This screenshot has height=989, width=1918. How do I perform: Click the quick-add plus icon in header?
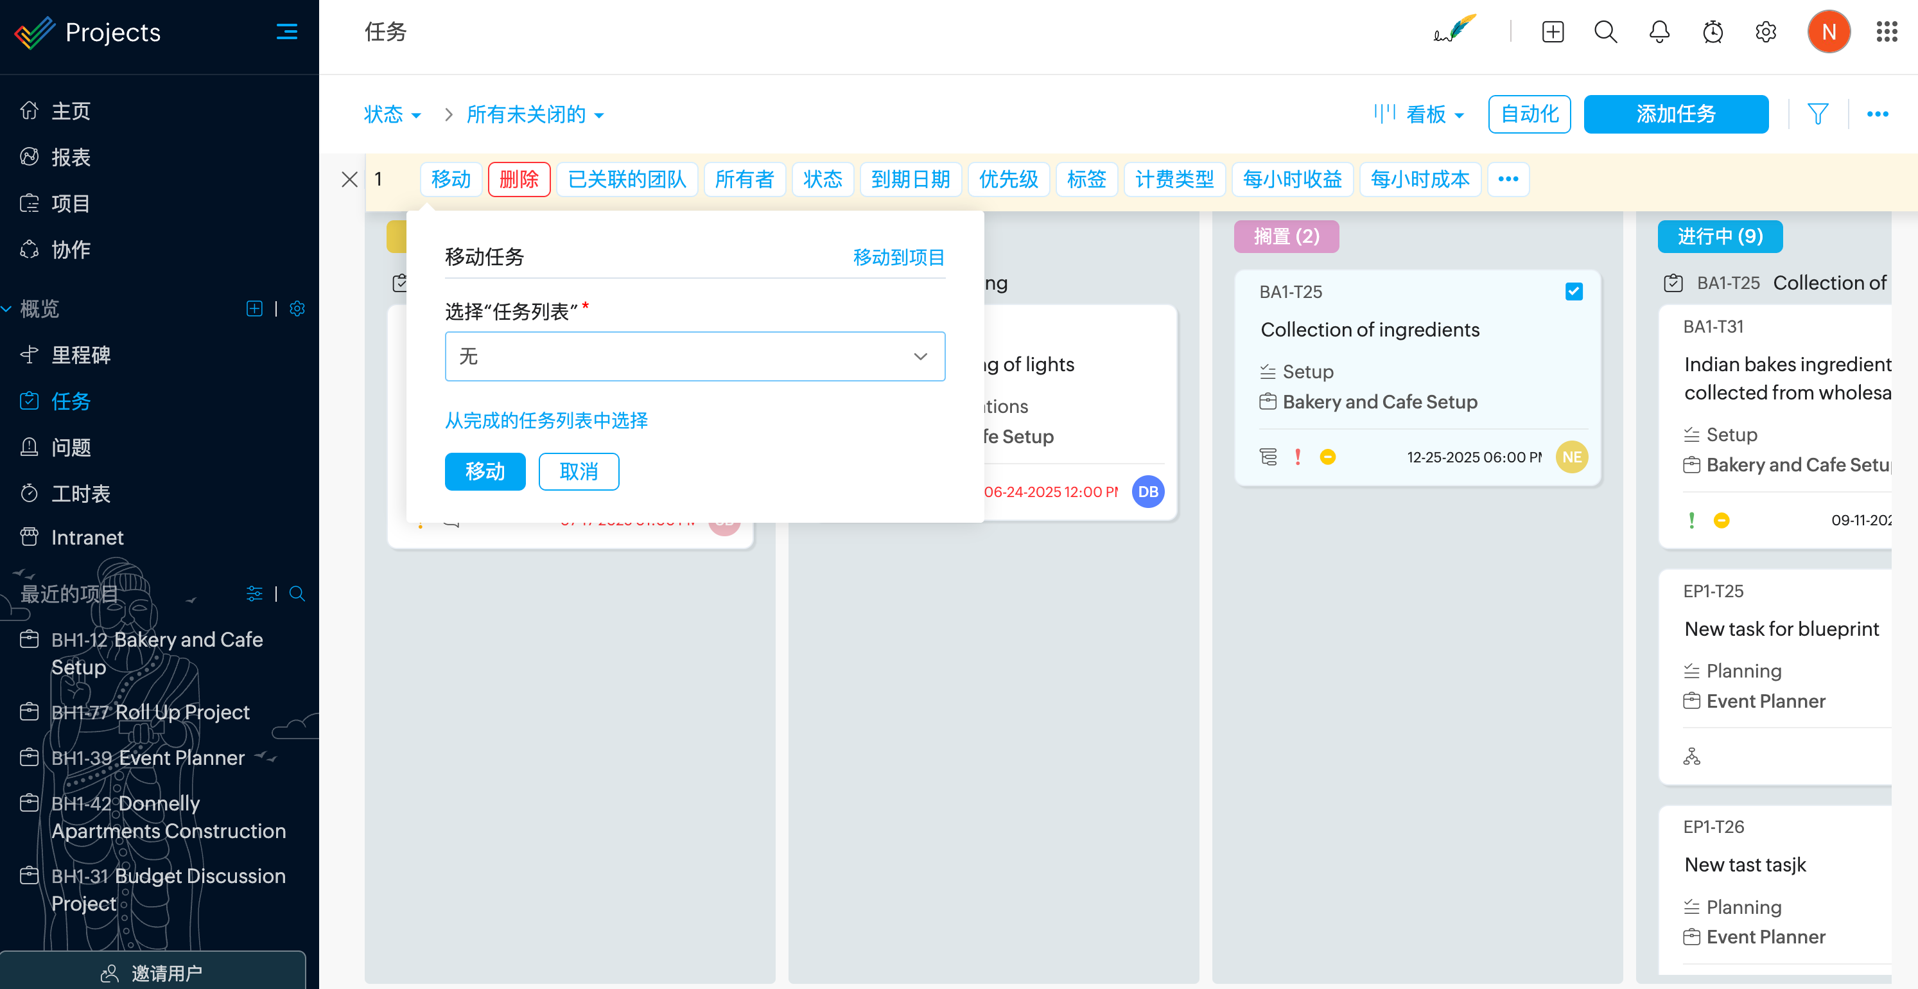tap(1553, 32)
